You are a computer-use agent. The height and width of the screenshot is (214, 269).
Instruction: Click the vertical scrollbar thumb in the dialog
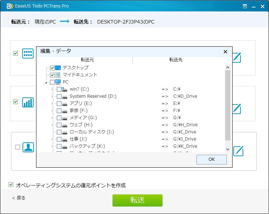tap(228, 105)
